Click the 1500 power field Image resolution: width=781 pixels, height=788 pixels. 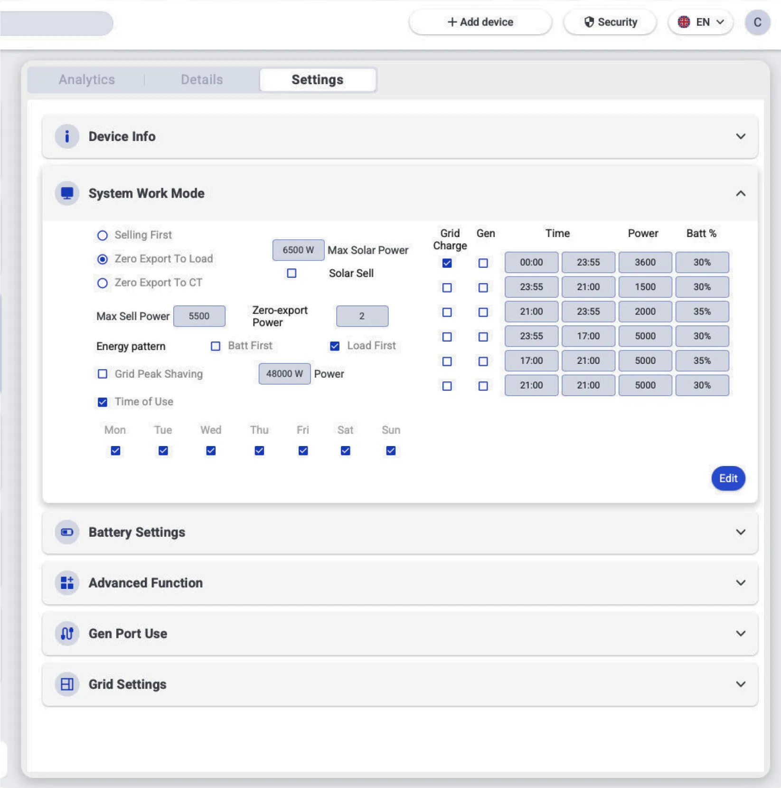(x=645, y=287)
